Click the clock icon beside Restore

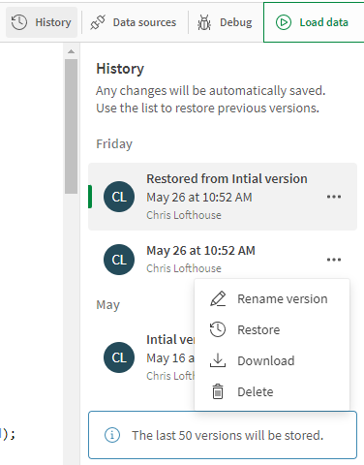click(218, 329)
